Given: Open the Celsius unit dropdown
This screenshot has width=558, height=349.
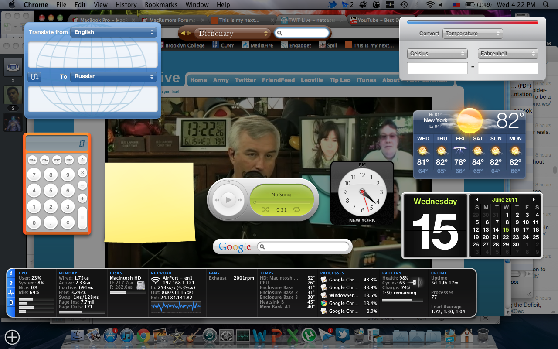Looking at the screenshot, I should pos(437,54).
